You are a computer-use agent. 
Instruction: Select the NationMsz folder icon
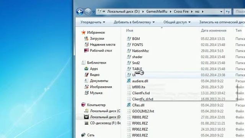129,51
